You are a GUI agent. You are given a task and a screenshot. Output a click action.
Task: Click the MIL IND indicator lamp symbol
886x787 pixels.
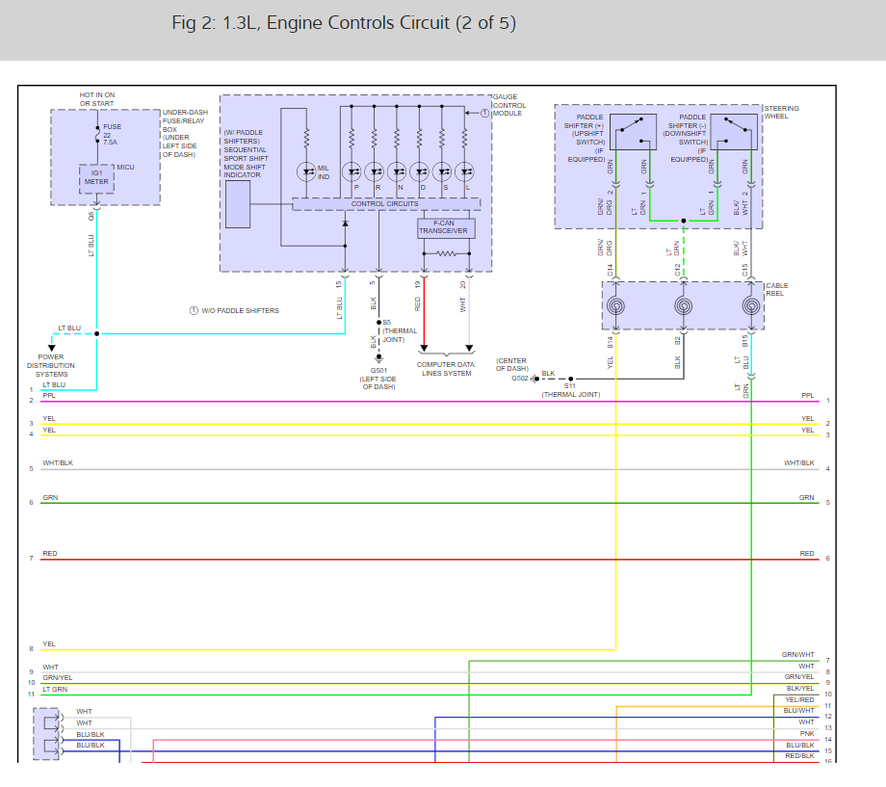coord(306,171)
